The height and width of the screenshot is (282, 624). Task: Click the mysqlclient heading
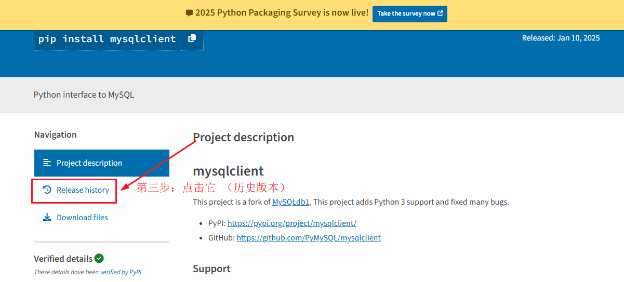tap(228, 171)
